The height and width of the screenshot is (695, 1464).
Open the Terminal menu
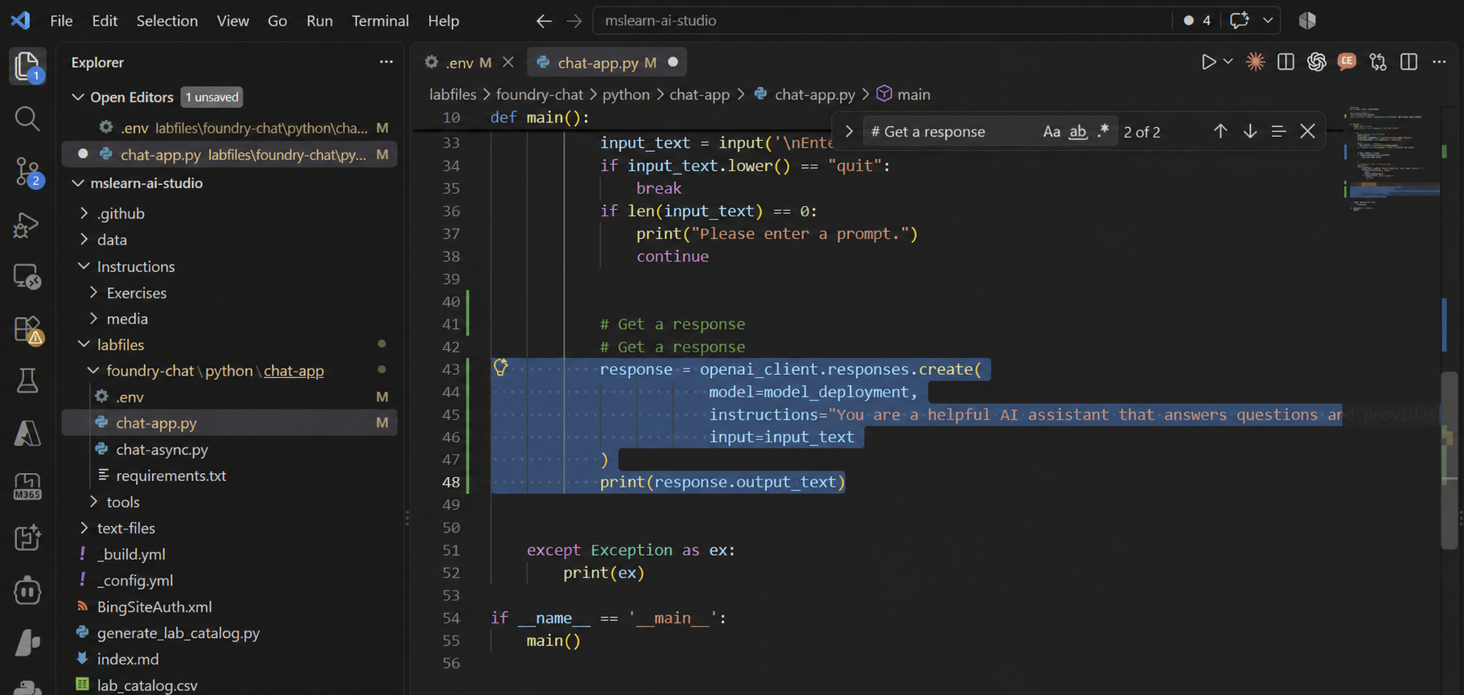coord(380,21)
